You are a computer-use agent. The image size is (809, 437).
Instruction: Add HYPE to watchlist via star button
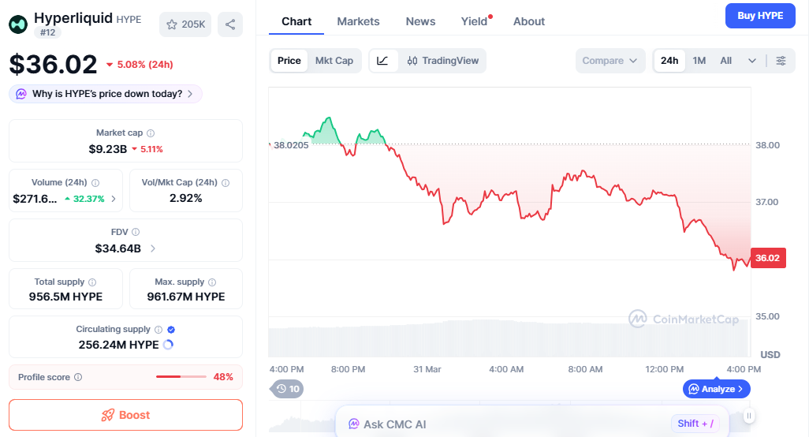pyautogui.click(x=185, y=24)
